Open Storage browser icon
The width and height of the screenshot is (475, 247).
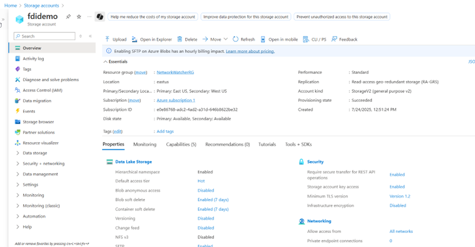[x=18, y=122]
